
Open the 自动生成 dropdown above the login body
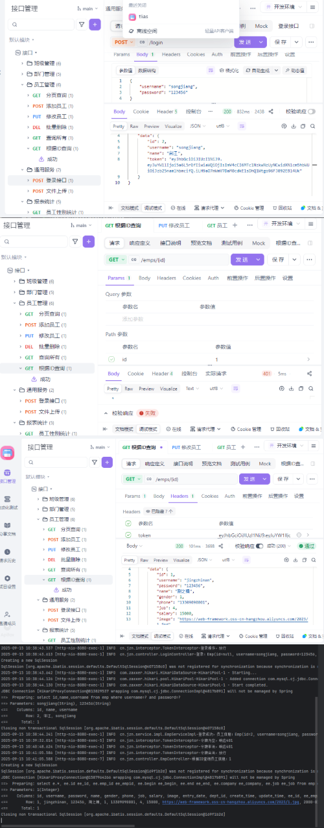click(262, 70)
